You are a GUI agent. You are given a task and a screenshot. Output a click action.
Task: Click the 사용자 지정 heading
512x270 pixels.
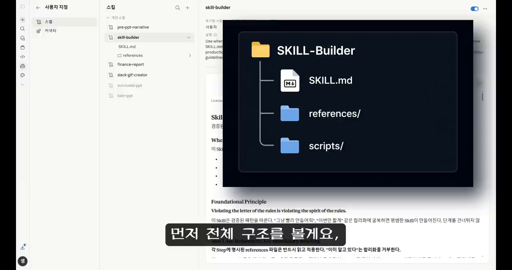point(56,7)
